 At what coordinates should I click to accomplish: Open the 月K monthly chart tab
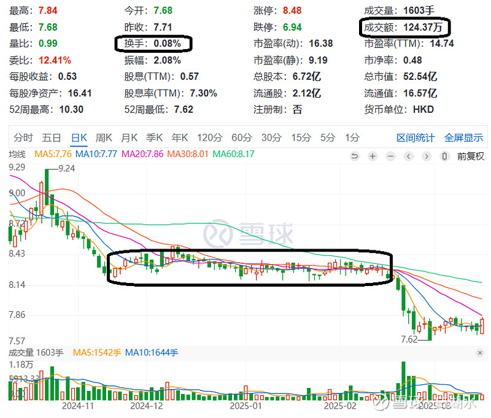pyautogui.click(x=129, y=137)
